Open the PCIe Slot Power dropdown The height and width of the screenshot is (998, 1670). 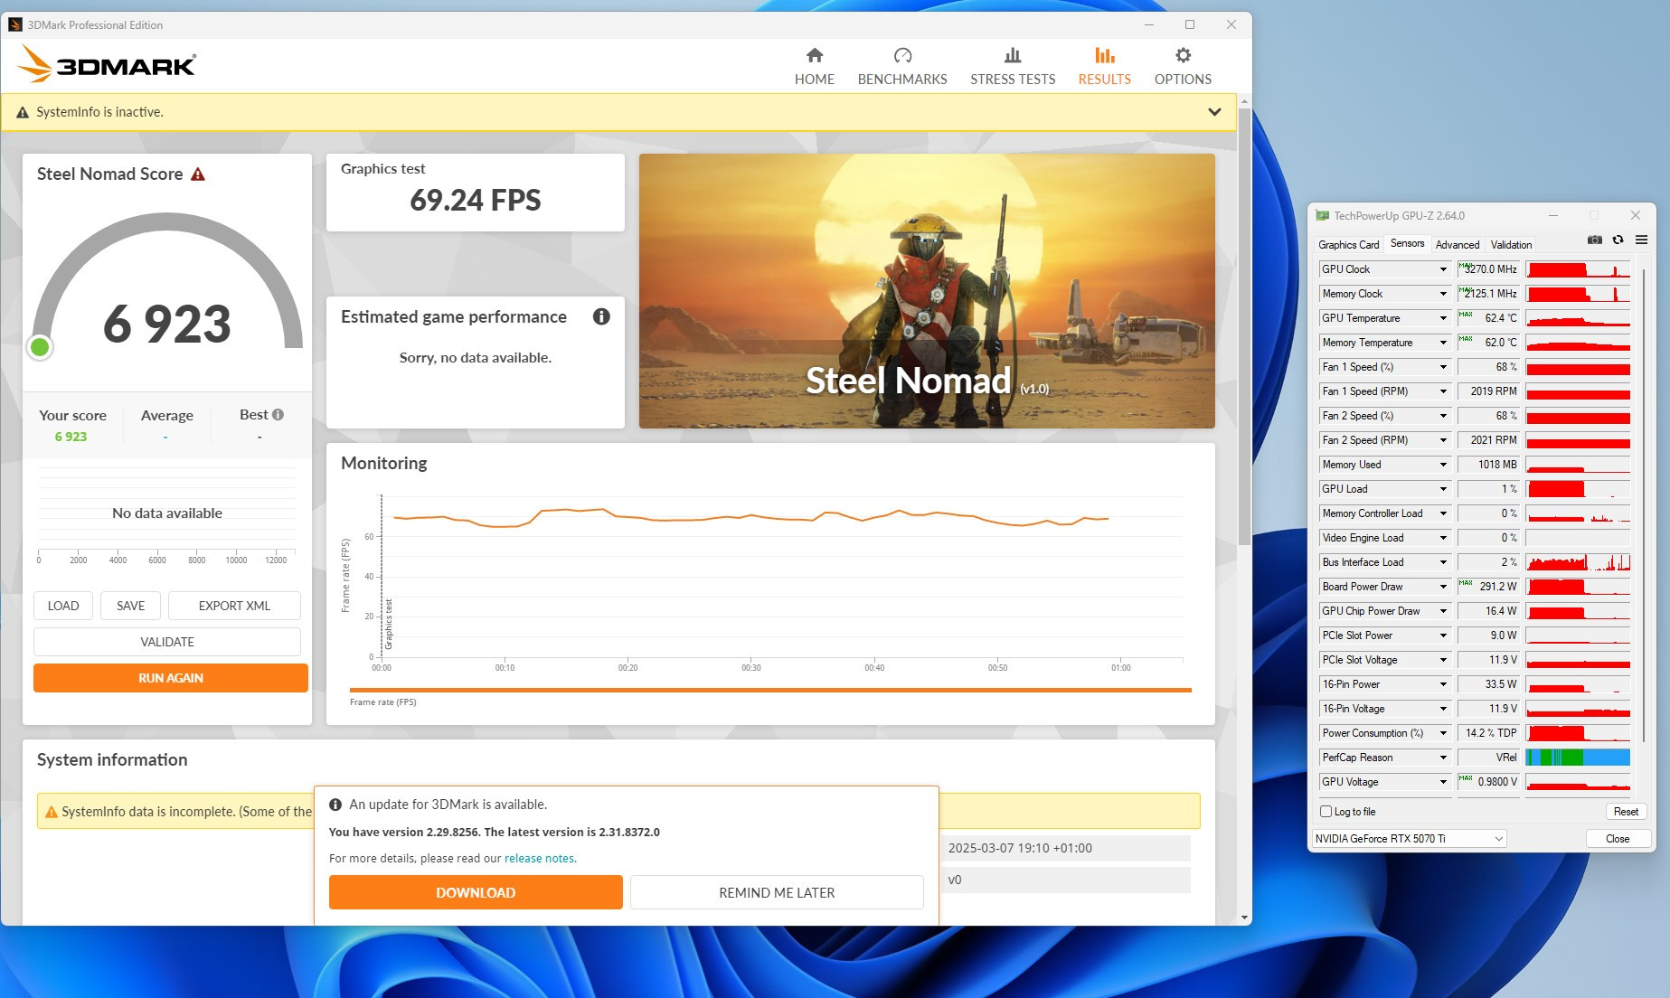[x=1443, y=636]
